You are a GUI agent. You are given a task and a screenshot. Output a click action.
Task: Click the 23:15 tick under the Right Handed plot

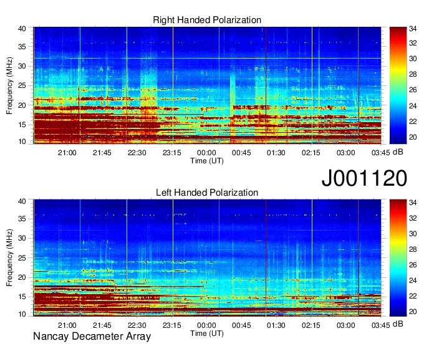[x=171, y=153]
